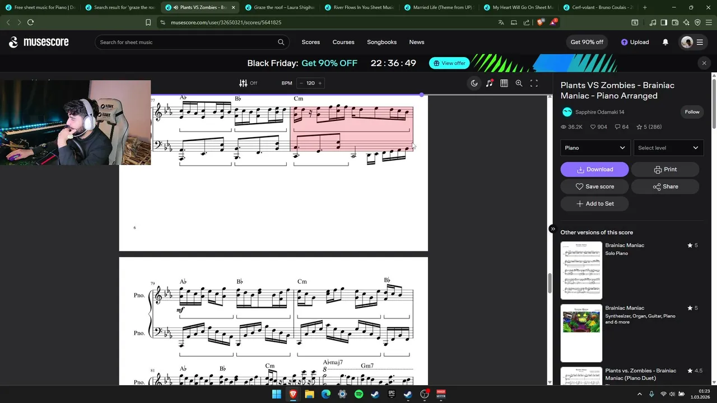Click the star rating 5 (286)
This screenshot has width=717, height=403.
point(649,127)
